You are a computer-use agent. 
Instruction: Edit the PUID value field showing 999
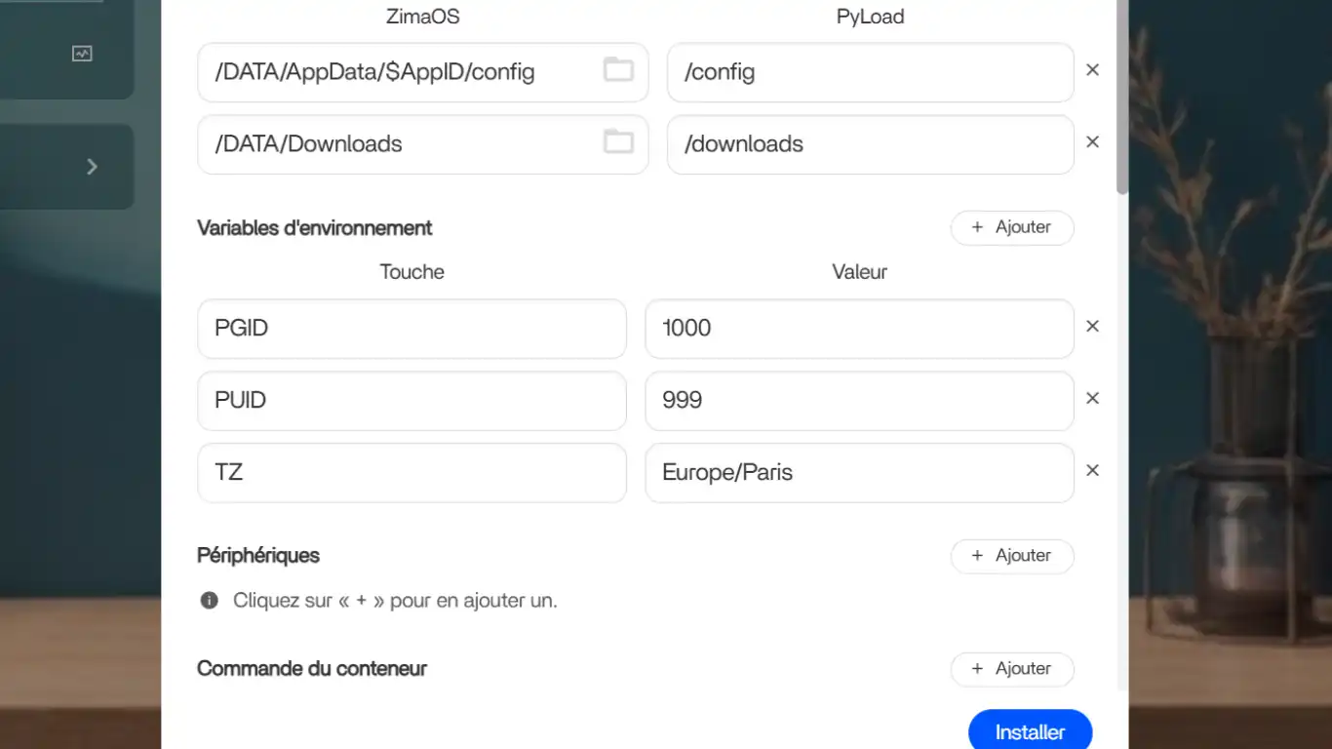858,401
